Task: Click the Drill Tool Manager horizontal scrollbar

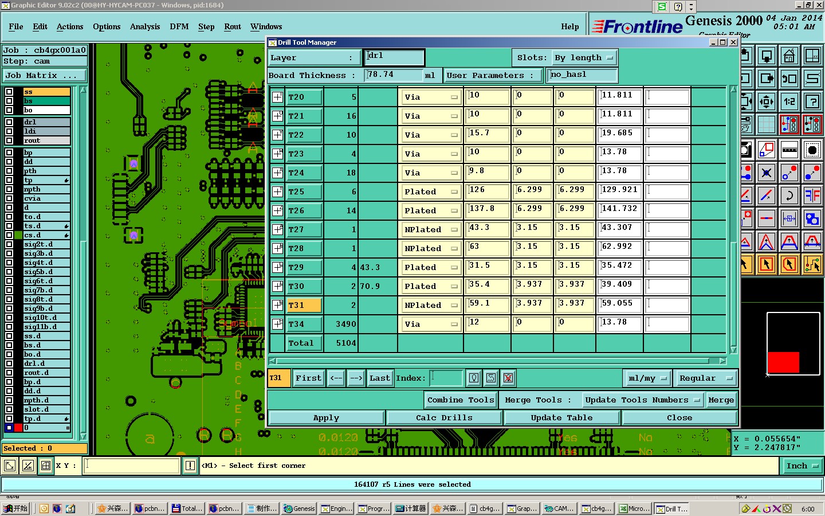Action: [498, 361]
